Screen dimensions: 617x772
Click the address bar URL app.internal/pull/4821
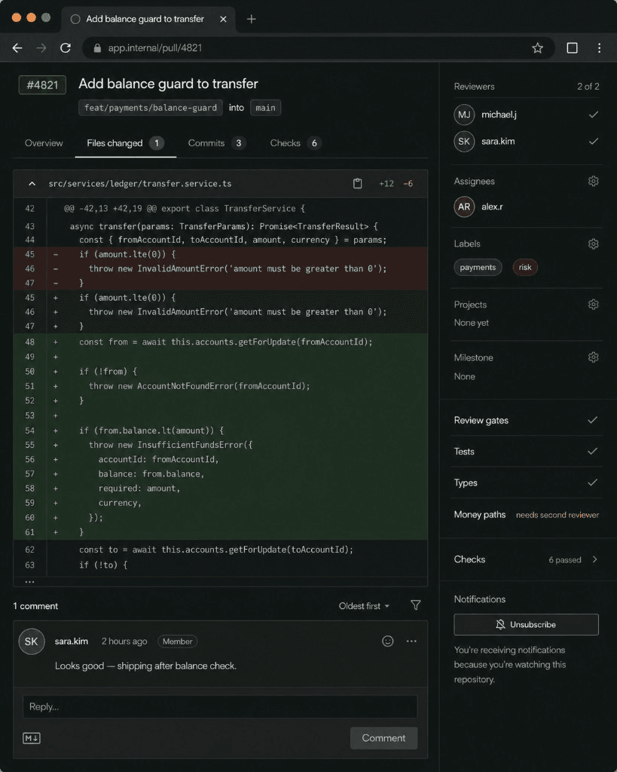(155, 47)
